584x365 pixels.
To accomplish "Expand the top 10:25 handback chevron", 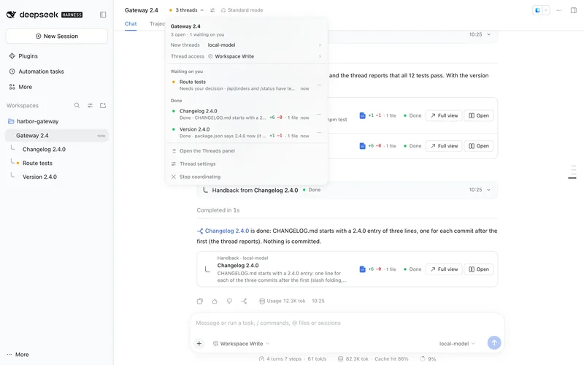I will point(488,34).
